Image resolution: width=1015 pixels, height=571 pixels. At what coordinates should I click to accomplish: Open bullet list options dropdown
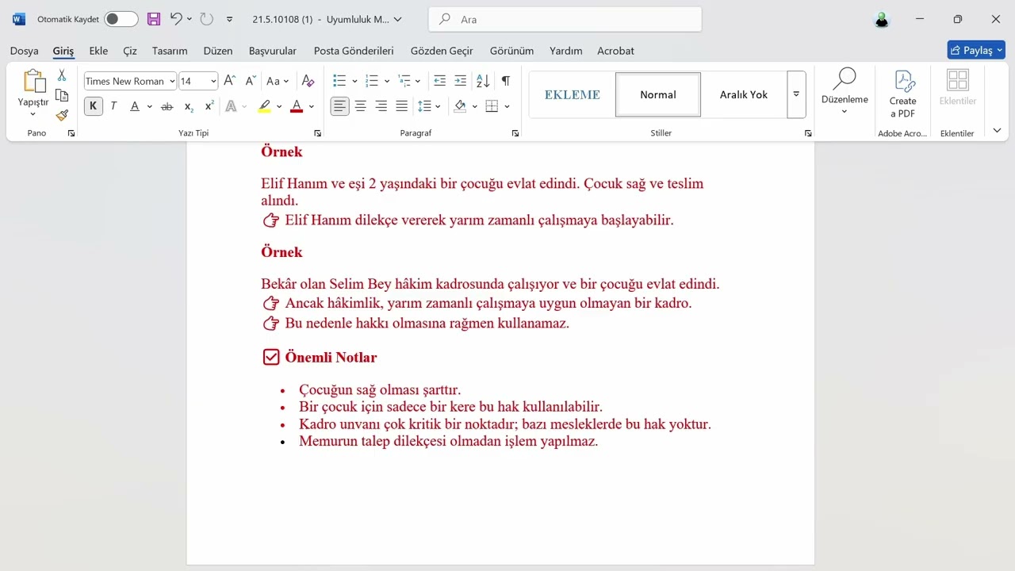[x=354, y=81]
